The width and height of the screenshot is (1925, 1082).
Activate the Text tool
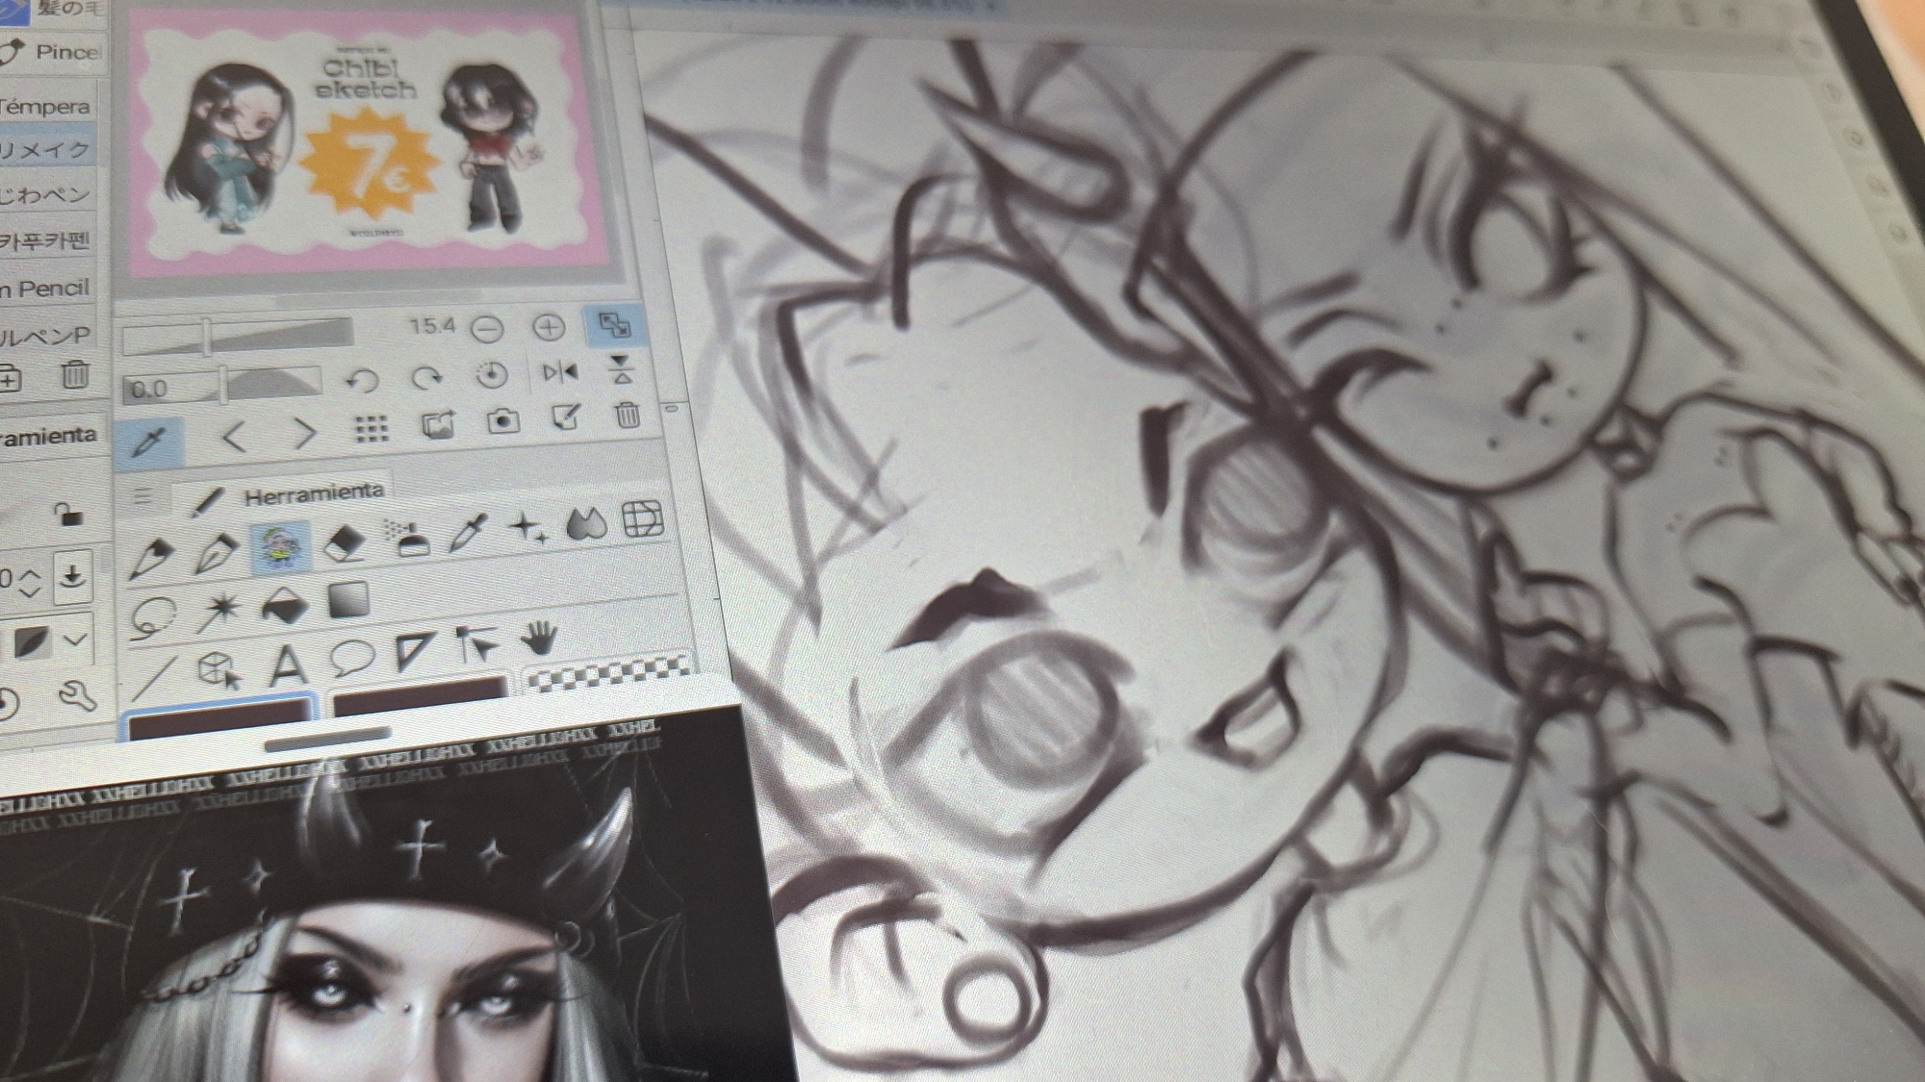pos(288,665)
